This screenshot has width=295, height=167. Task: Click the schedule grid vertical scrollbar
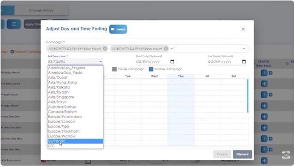click(x=248, y=96)
